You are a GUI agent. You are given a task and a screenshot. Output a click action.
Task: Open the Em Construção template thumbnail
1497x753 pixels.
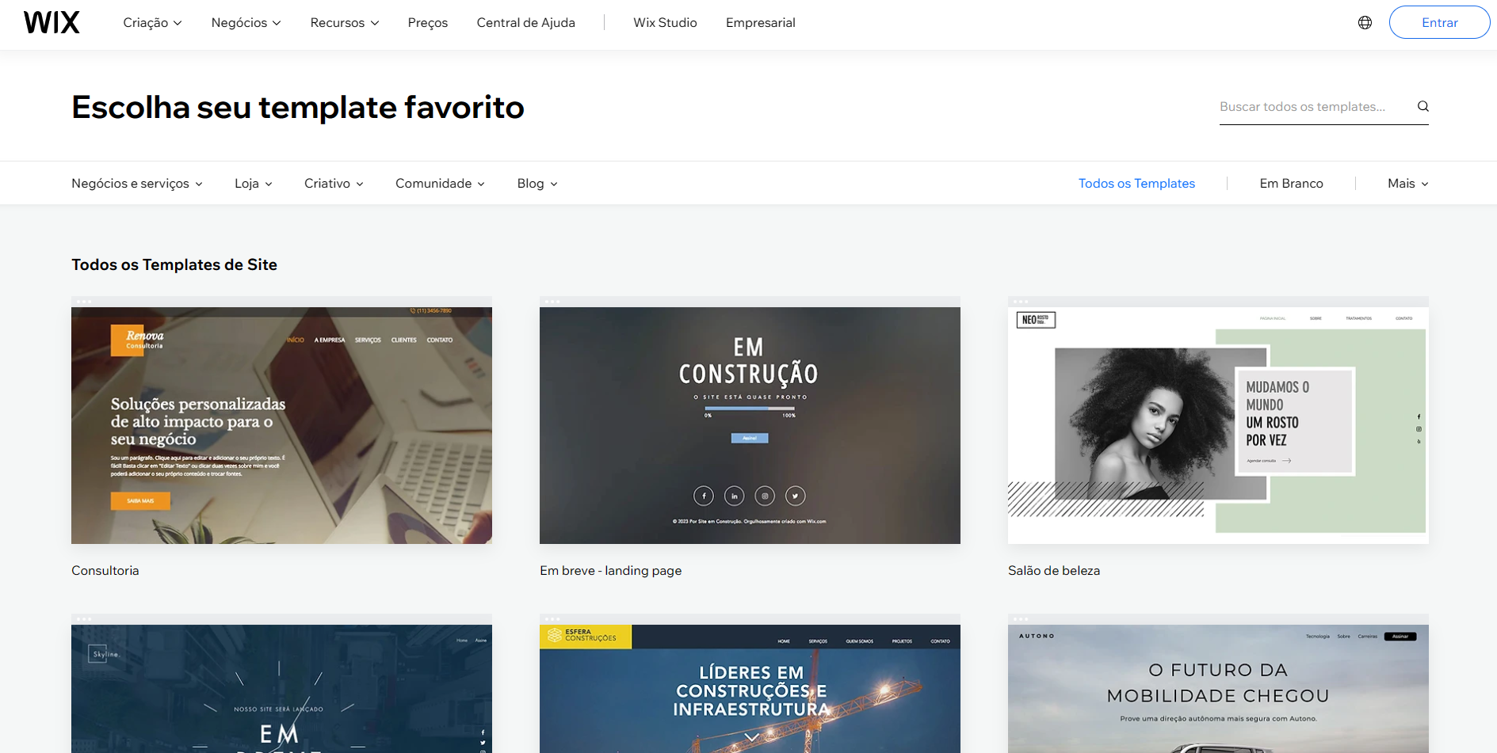(x=750, y=420)
